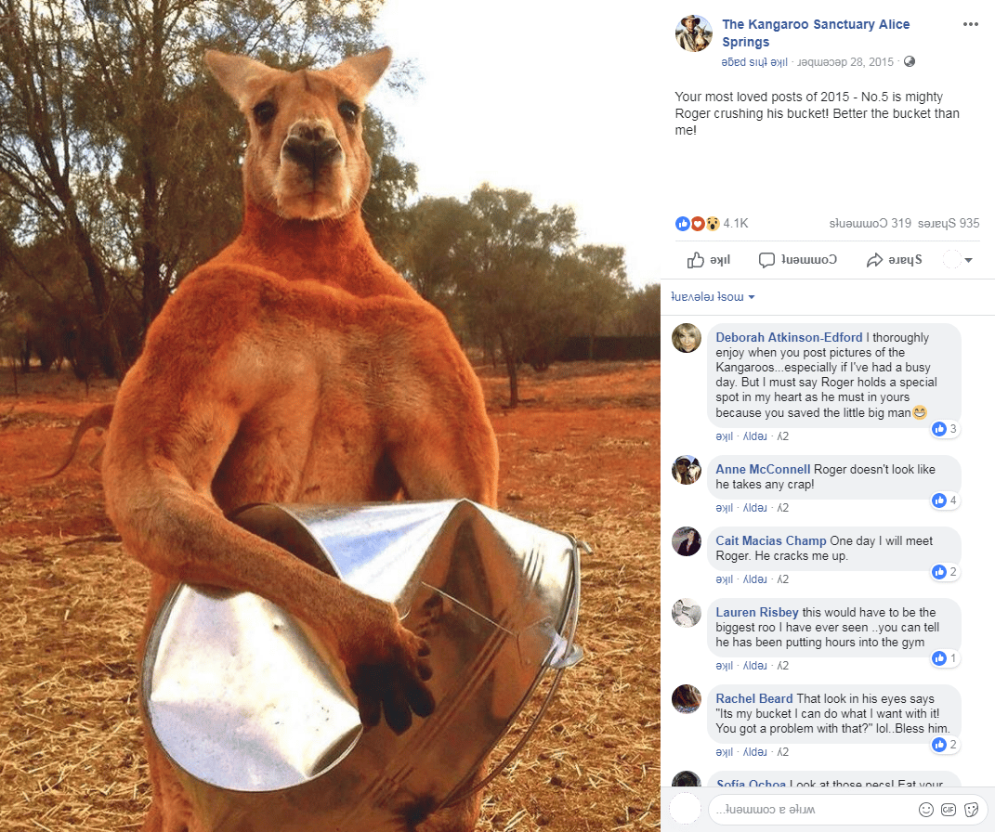Reply to Cait Macias Champ's comment
The image size is (995, 832).
[754, 579]
